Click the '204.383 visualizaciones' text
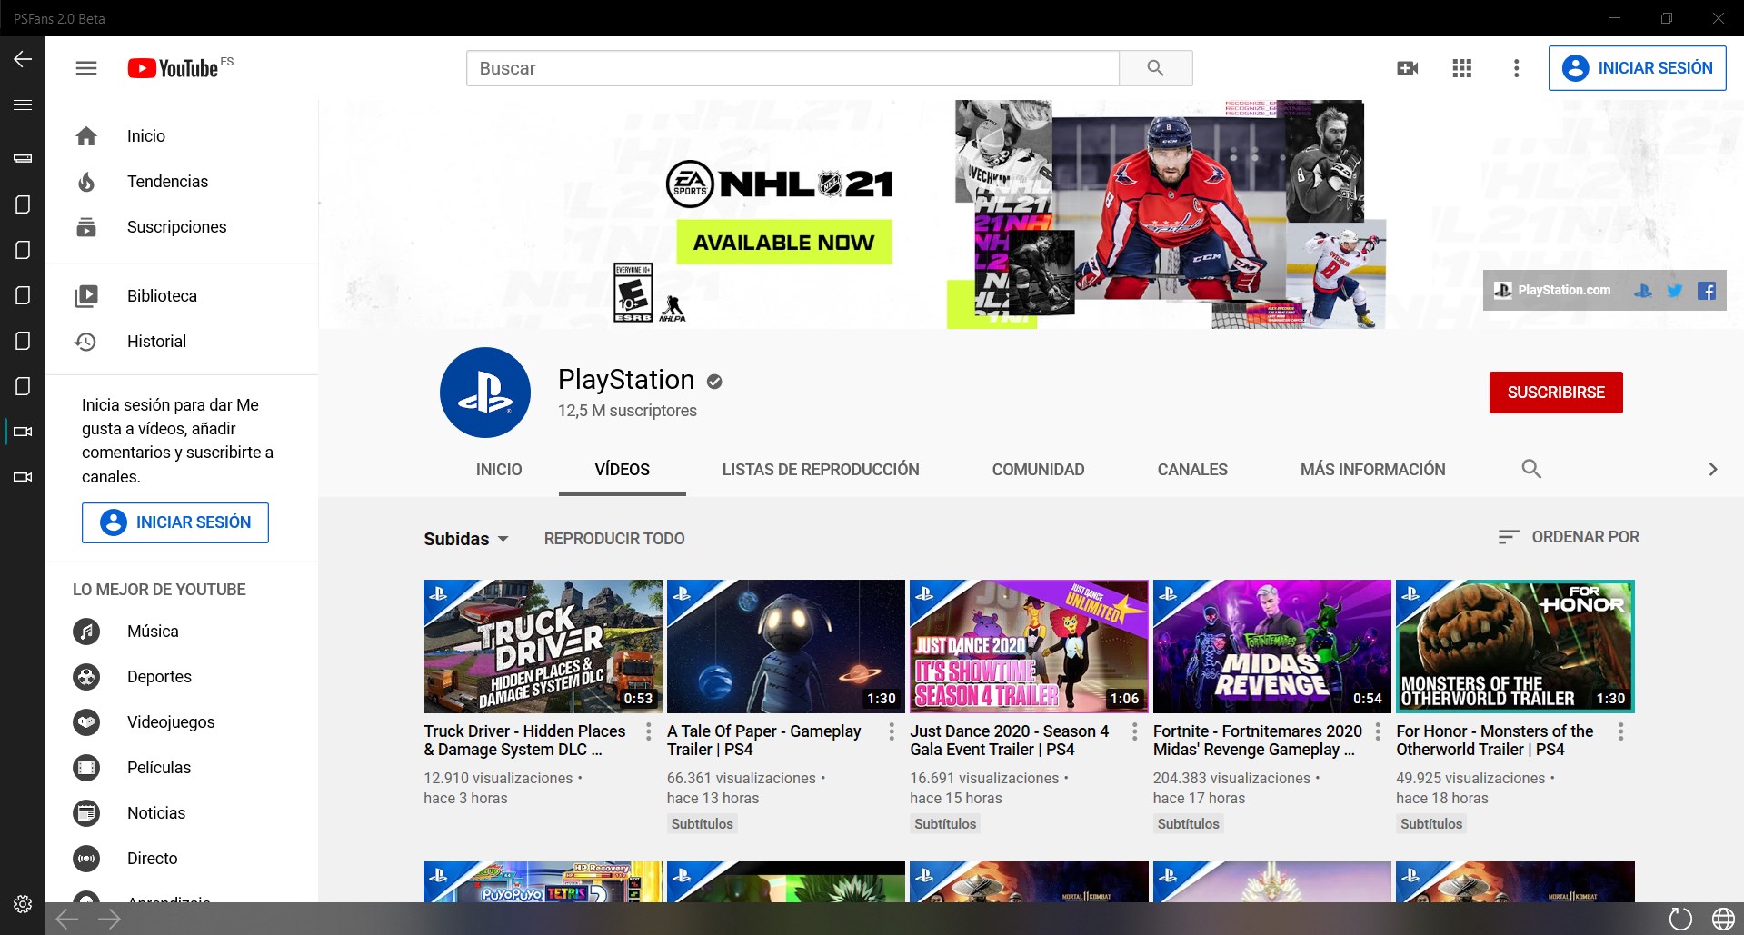This screenshot has height=935, width=1744. 1231,779
